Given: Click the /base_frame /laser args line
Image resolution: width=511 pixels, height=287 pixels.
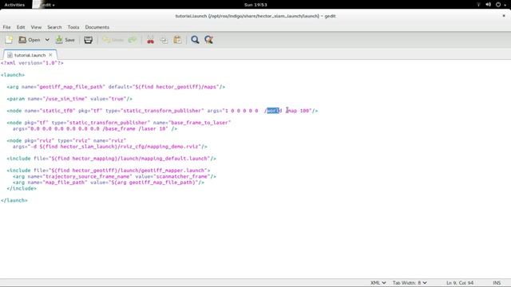Looking at the screenshot, I should click(x=95, y=128).
